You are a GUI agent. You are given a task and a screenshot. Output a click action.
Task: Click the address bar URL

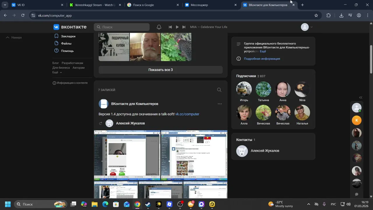pos(55,15)
